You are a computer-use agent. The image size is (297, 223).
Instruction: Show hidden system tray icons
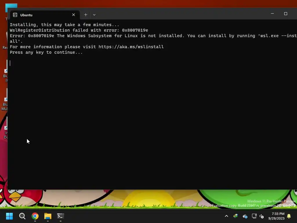[226, 216]
